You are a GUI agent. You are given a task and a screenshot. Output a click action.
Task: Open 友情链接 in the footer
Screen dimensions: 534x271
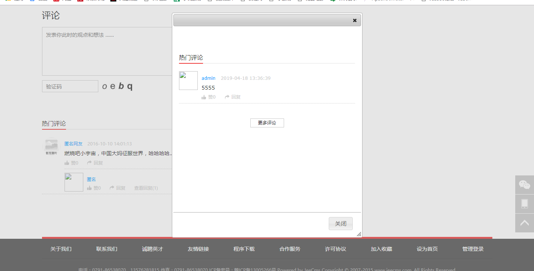coord(199,249)
